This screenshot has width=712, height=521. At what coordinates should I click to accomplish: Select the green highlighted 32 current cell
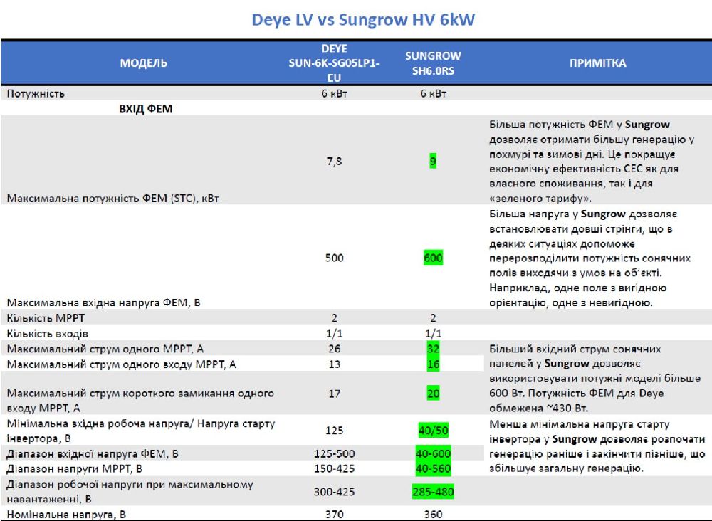[433, 349]
